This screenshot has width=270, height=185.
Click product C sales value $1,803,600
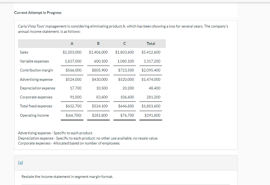coord(125,52)
